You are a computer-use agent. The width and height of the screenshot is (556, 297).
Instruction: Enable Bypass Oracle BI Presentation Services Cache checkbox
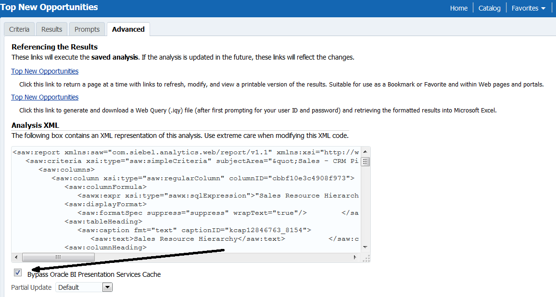[18, 273]
